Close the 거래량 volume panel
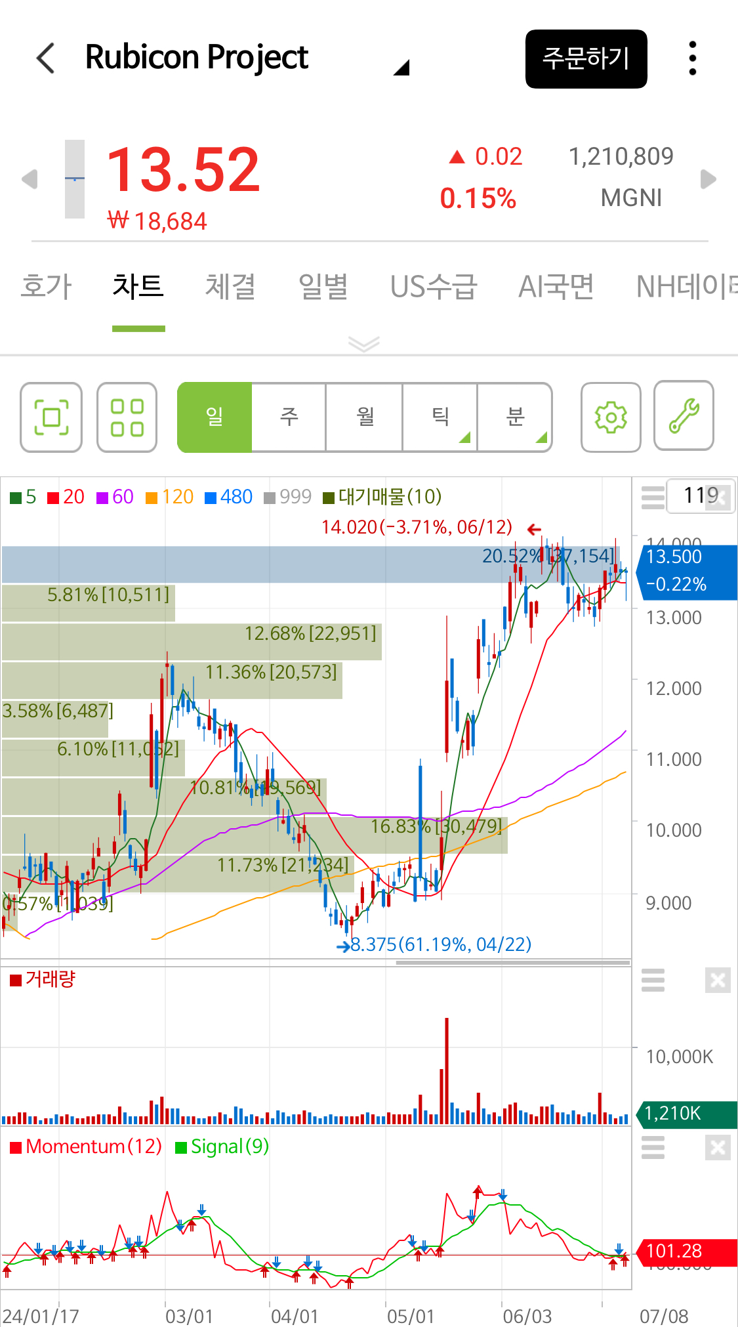This screenshot has height=1327, width=738. click(718, 980)
